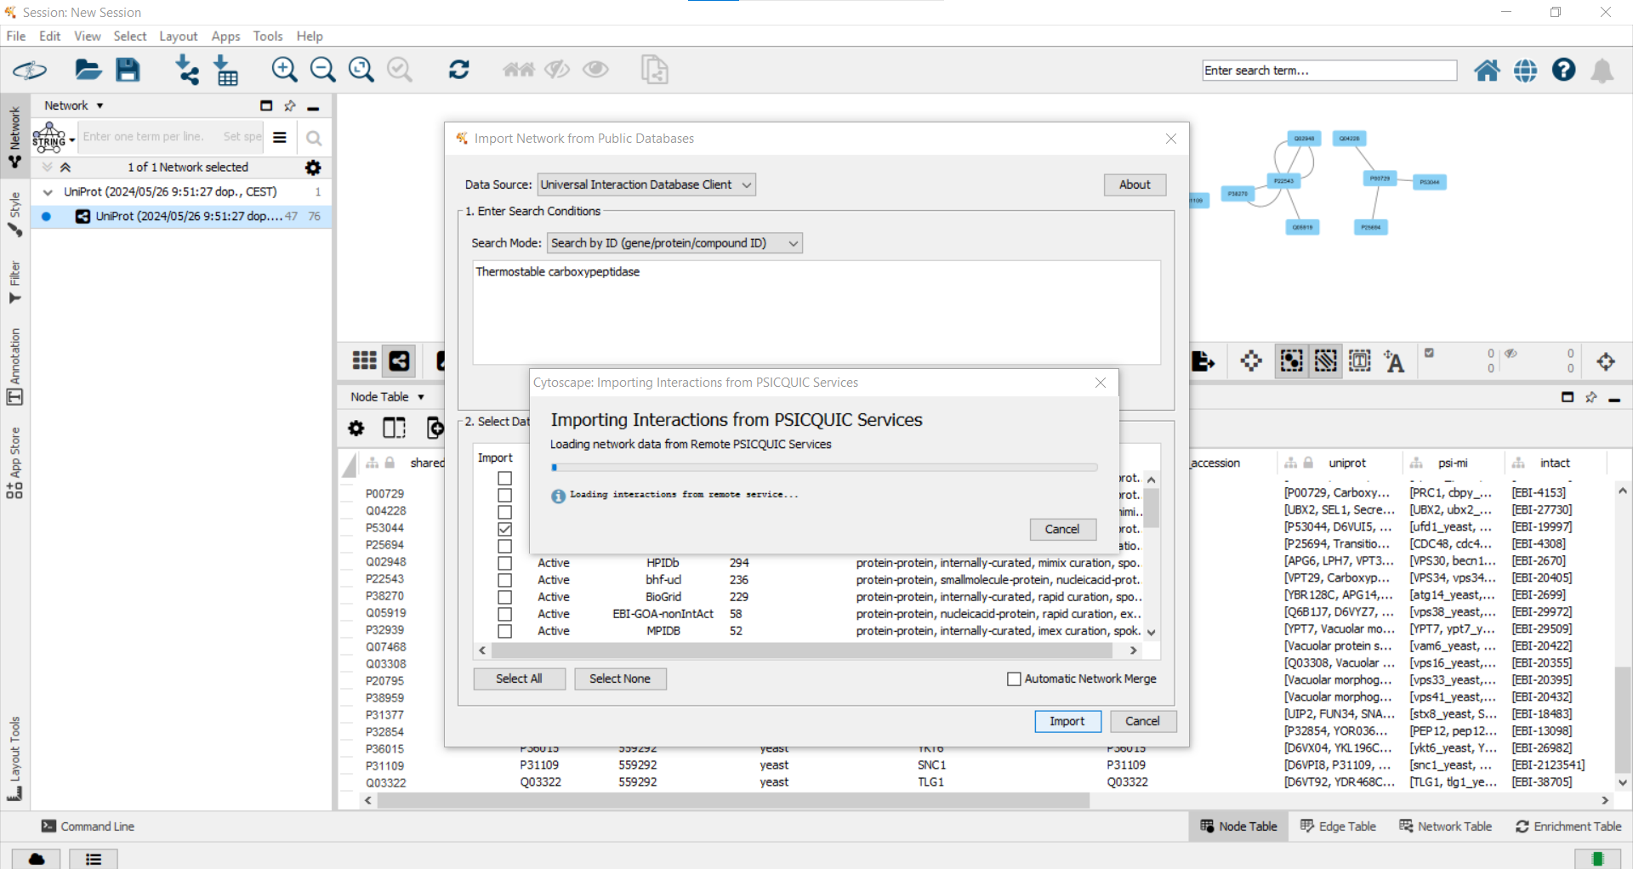Import network from file icon

coord(186,70)
